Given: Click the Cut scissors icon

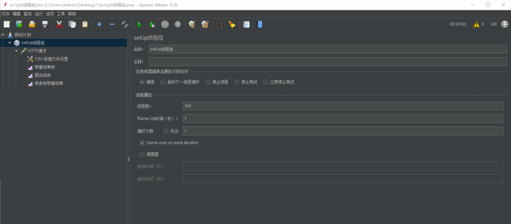Looking at the screenshot, I should pos(59,24).
